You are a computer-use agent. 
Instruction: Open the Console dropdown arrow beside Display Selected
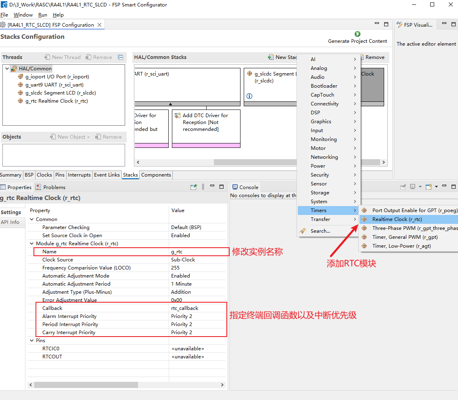pyautogui.click(x=420, y=187)
